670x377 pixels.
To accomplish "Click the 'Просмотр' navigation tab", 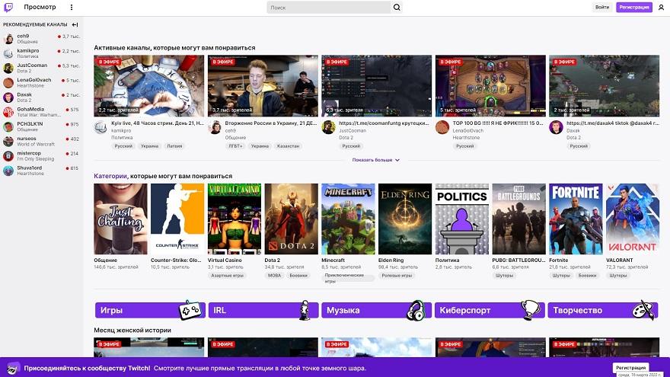I will (x=40, y=8).
